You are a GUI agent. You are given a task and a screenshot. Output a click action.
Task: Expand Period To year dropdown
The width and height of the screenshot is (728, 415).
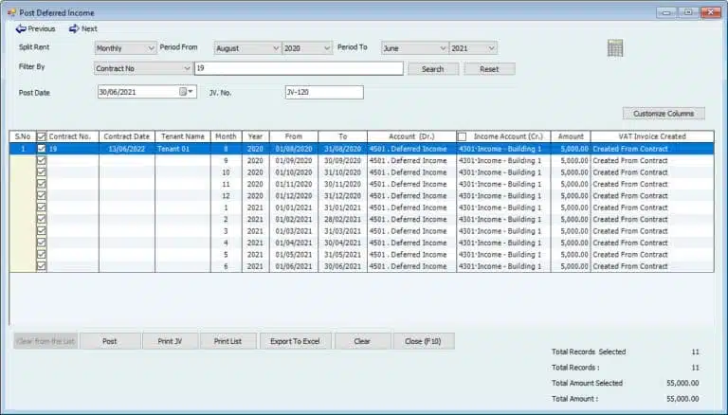coord(490,48)
